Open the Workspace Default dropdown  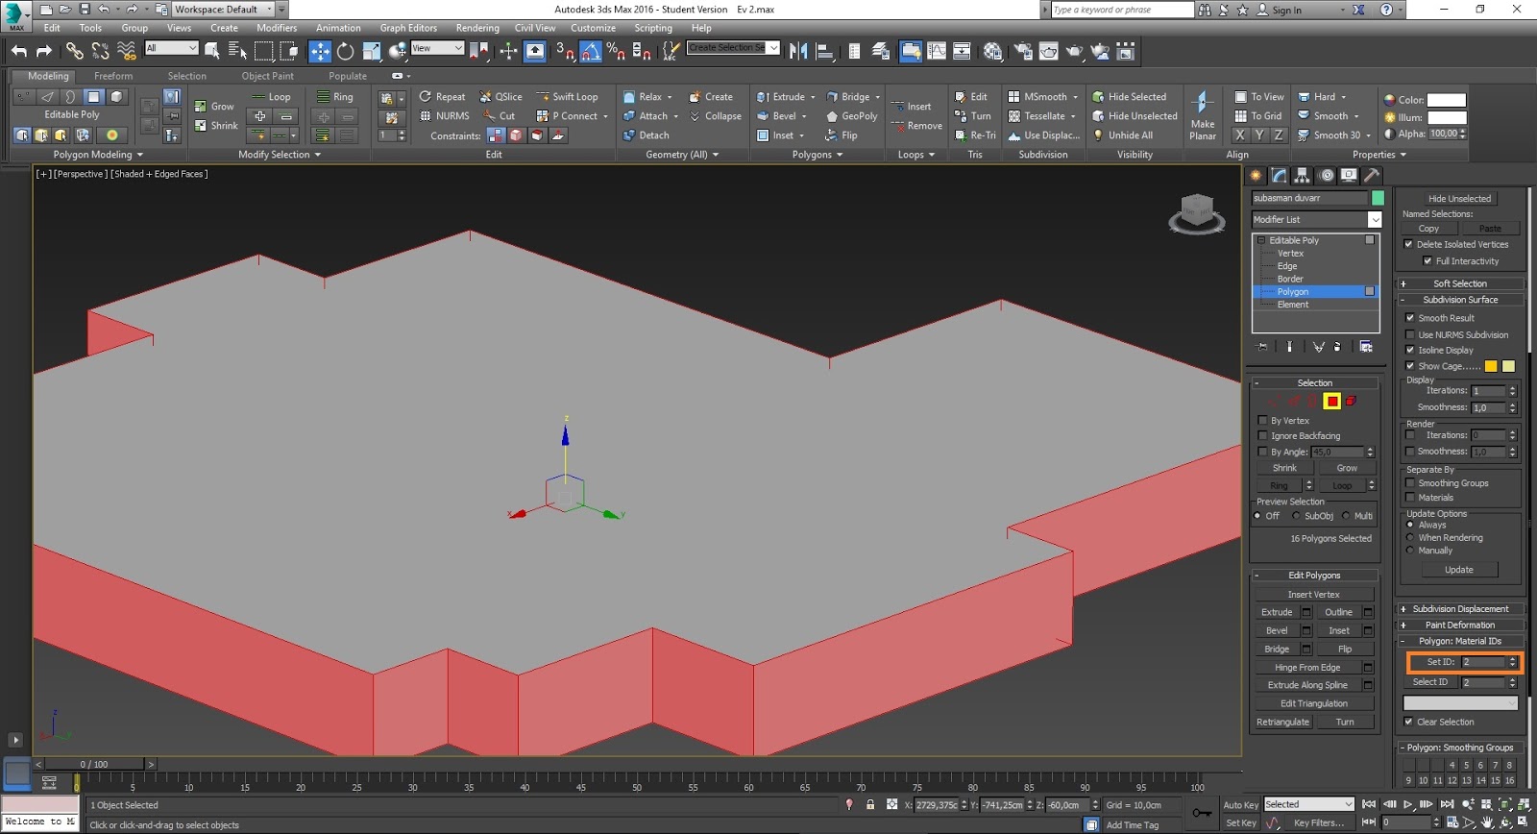pos(223,10)
